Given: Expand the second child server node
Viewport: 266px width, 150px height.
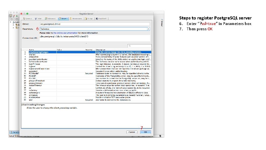Looking at the screenshot, I should point(14,27).
